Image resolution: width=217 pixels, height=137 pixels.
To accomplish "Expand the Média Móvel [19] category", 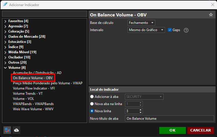I will (5, 52).
